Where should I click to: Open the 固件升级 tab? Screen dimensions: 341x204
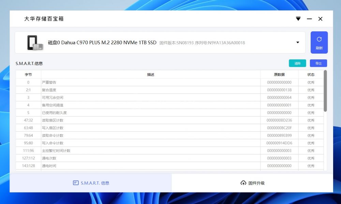[x=252, y=183]
